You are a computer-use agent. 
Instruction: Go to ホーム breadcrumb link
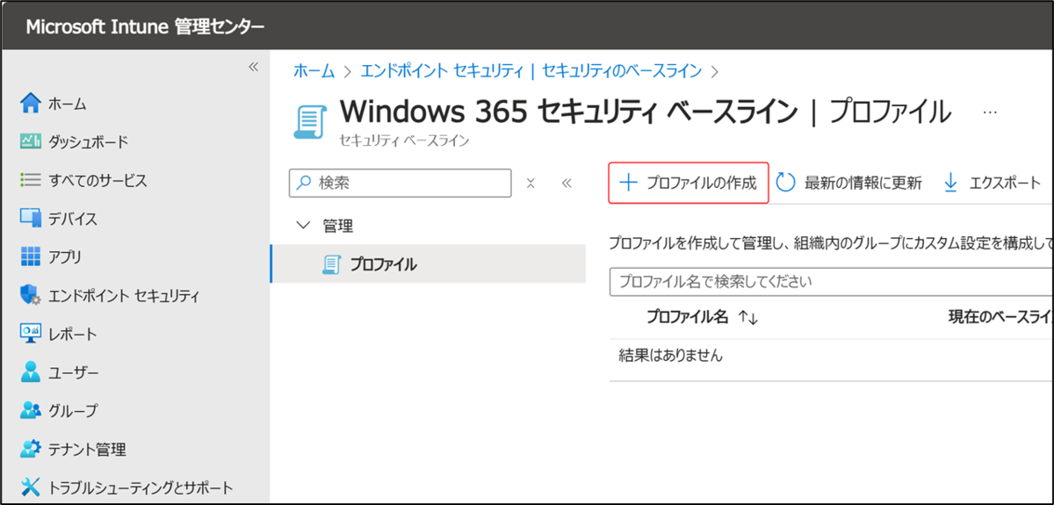coord(314,70)
